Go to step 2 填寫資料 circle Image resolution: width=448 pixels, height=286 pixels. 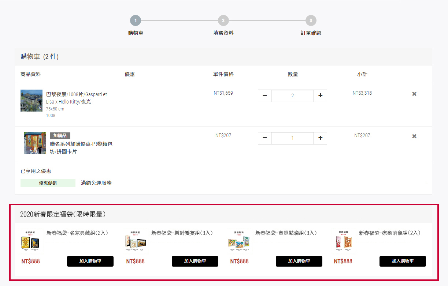[223, 20]
